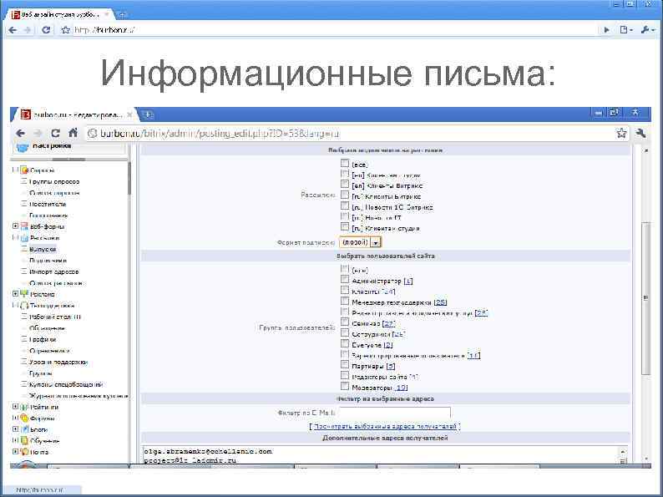Check [en] Клиенты Битрикс rubric
Image resolution: width=663 pixels, height=497 pixels.
pos(345,185)
